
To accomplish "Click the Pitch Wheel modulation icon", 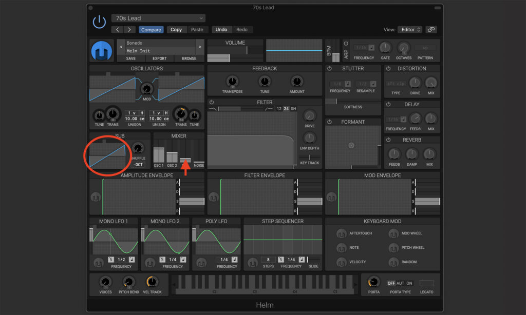I will tap(393, 248).
